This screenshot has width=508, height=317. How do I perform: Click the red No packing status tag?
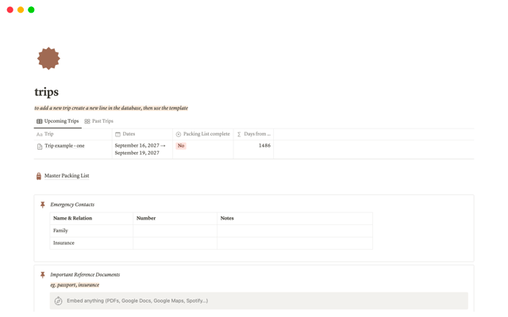click(181, 146)
